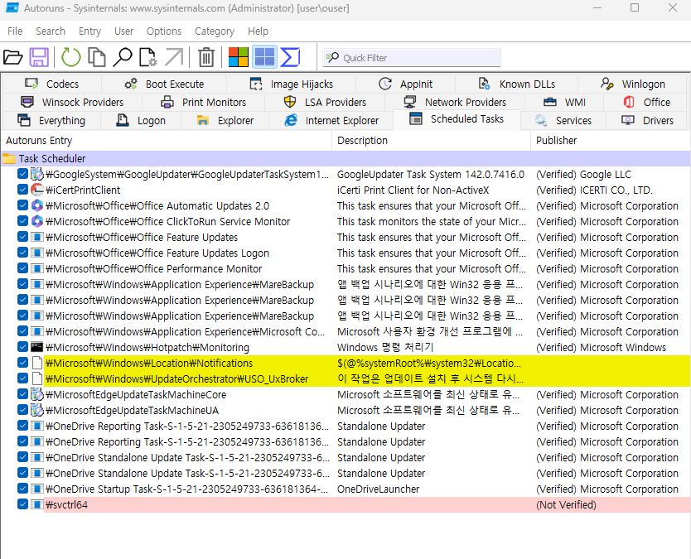Switch to the Boot Execute tab
The height and width of the screenshot is (559, 691).
pyautogui.click(x=164, y=84)
